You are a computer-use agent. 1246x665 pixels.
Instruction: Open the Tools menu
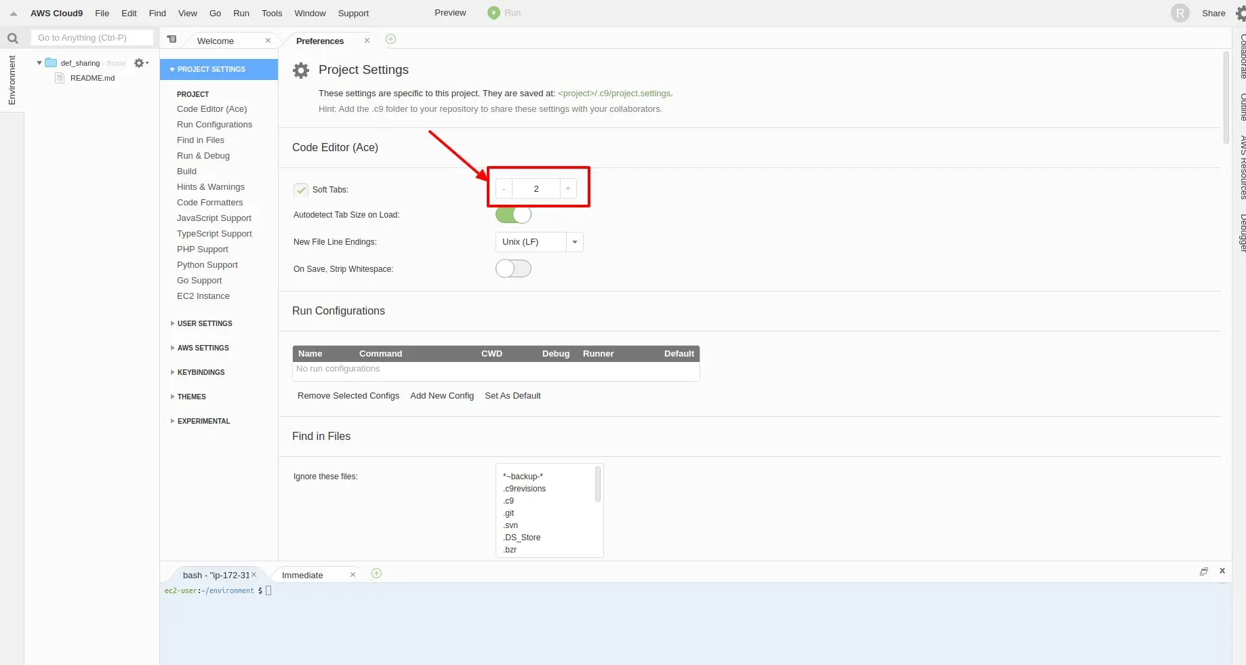click(x=272, y=13)
